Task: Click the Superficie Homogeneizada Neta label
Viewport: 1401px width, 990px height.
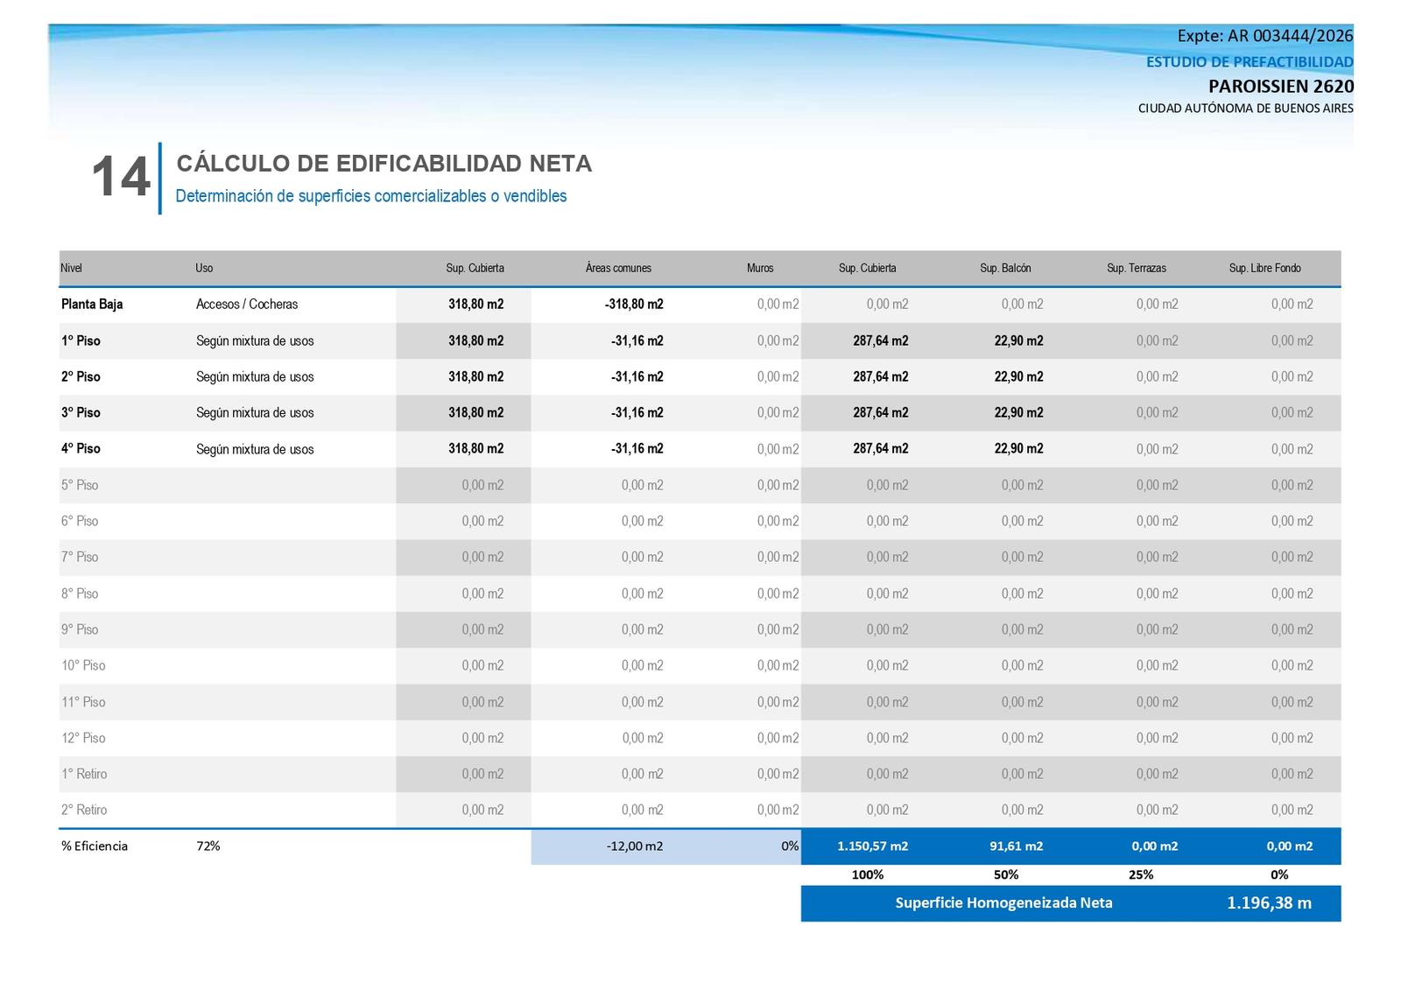Action: (x=1003, y=903)
